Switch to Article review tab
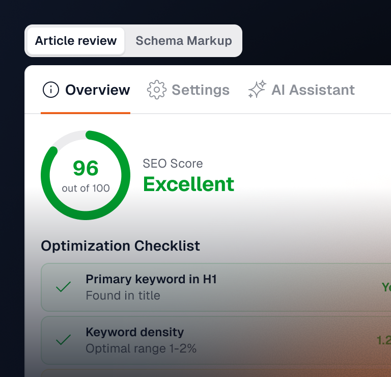The width and height of the screenshot is (391, 377). pyautogui.click(x=76, y=41)
